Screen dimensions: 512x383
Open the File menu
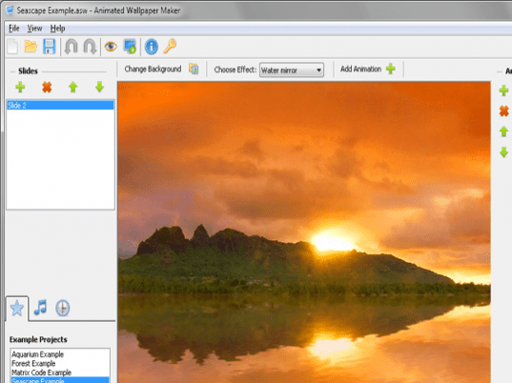[13, 29]
